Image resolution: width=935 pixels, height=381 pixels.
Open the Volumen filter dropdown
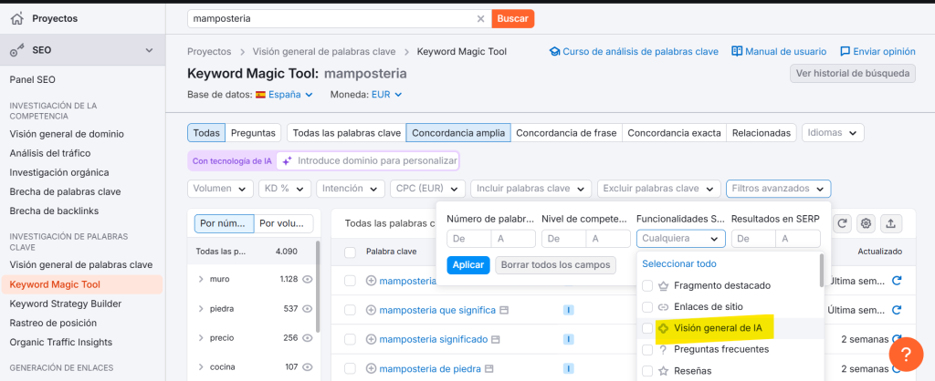coord(220,189)
